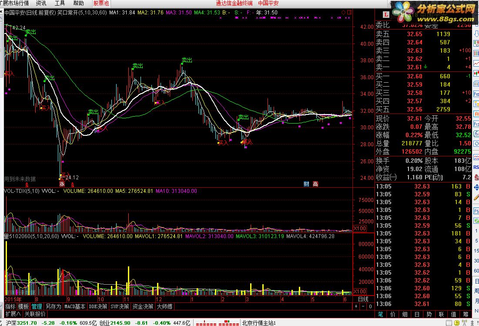The height and width of the screenshot is (326, 479).
Task: Switch to the 日 tab in side panel
Action: pyautogui.click(x=417, y=314)
